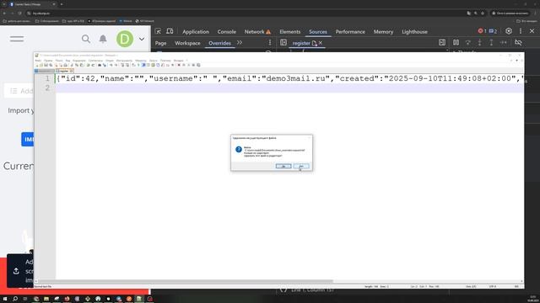Select the register file tab in Sources
The height and width of the screenshot is (303, 540).
click(x=301, y=43)
